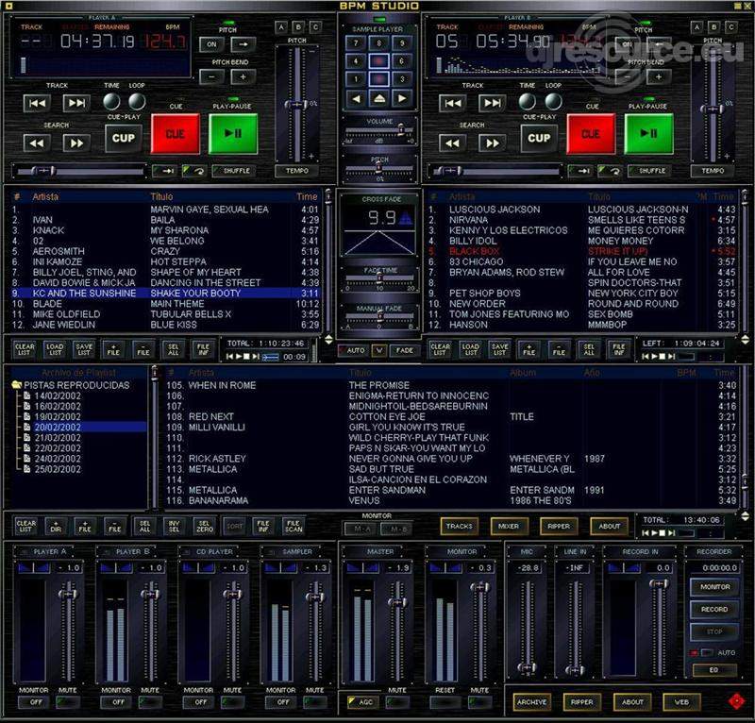Hit the red CUE button on Player A

[176, 133]
